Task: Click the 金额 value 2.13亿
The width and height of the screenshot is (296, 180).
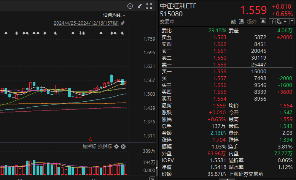Action: pos(218,133)
